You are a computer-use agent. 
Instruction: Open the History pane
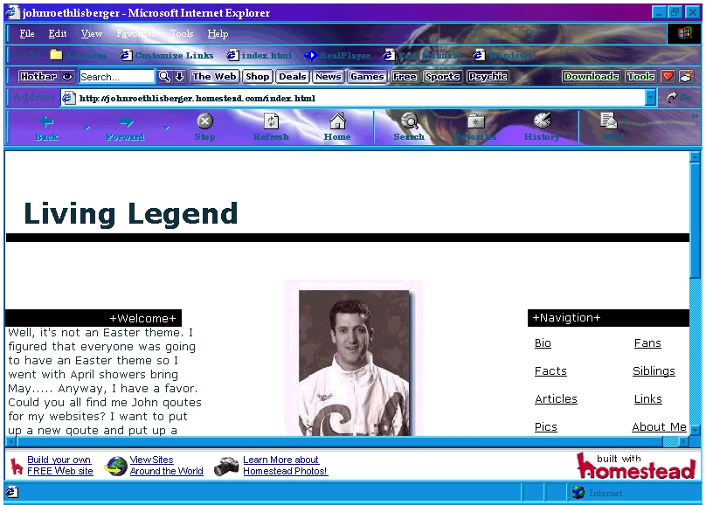pos(542,128)
